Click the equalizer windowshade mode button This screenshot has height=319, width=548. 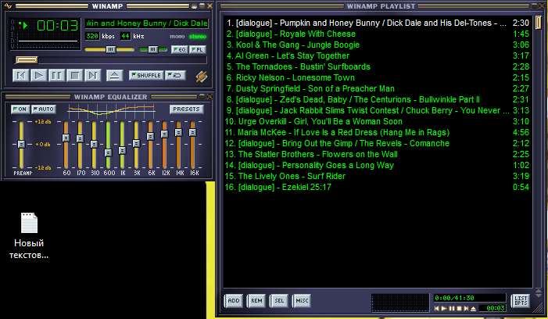coord(202,96)
